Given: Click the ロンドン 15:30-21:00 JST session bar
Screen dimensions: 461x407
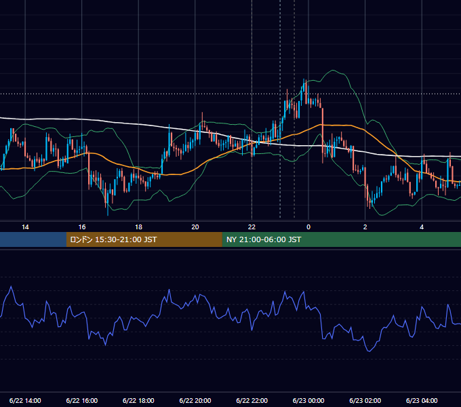Looking at the screenshot, I should (144, 239).
